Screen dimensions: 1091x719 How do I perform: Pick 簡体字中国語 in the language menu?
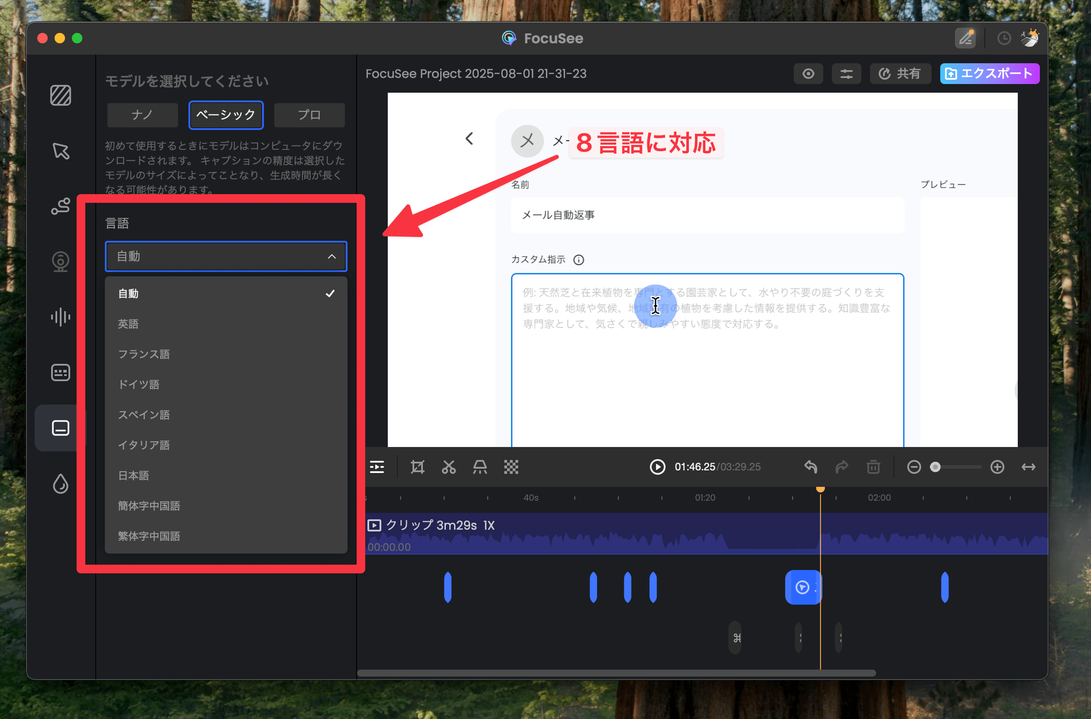point(149,506)
